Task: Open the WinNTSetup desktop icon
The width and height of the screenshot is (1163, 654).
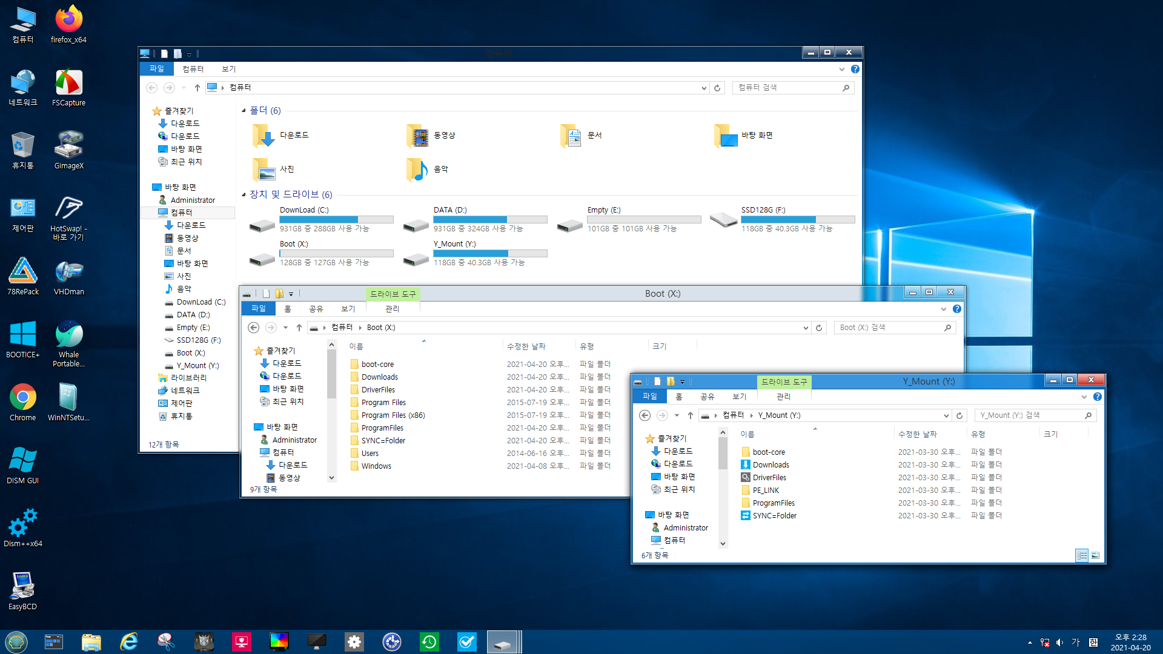Action: point(68,402)
